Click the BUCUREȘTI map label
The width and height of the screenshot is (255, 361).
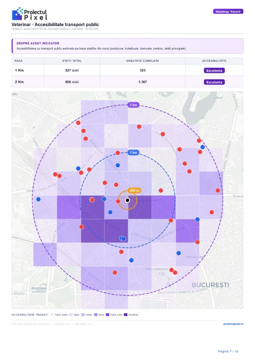coord(210,285)
